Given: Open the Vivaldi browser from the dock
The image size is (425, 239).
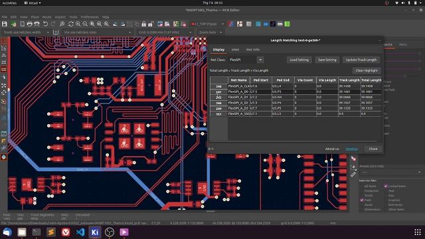Looking at the screenshot, I should [x=65, y=232].
